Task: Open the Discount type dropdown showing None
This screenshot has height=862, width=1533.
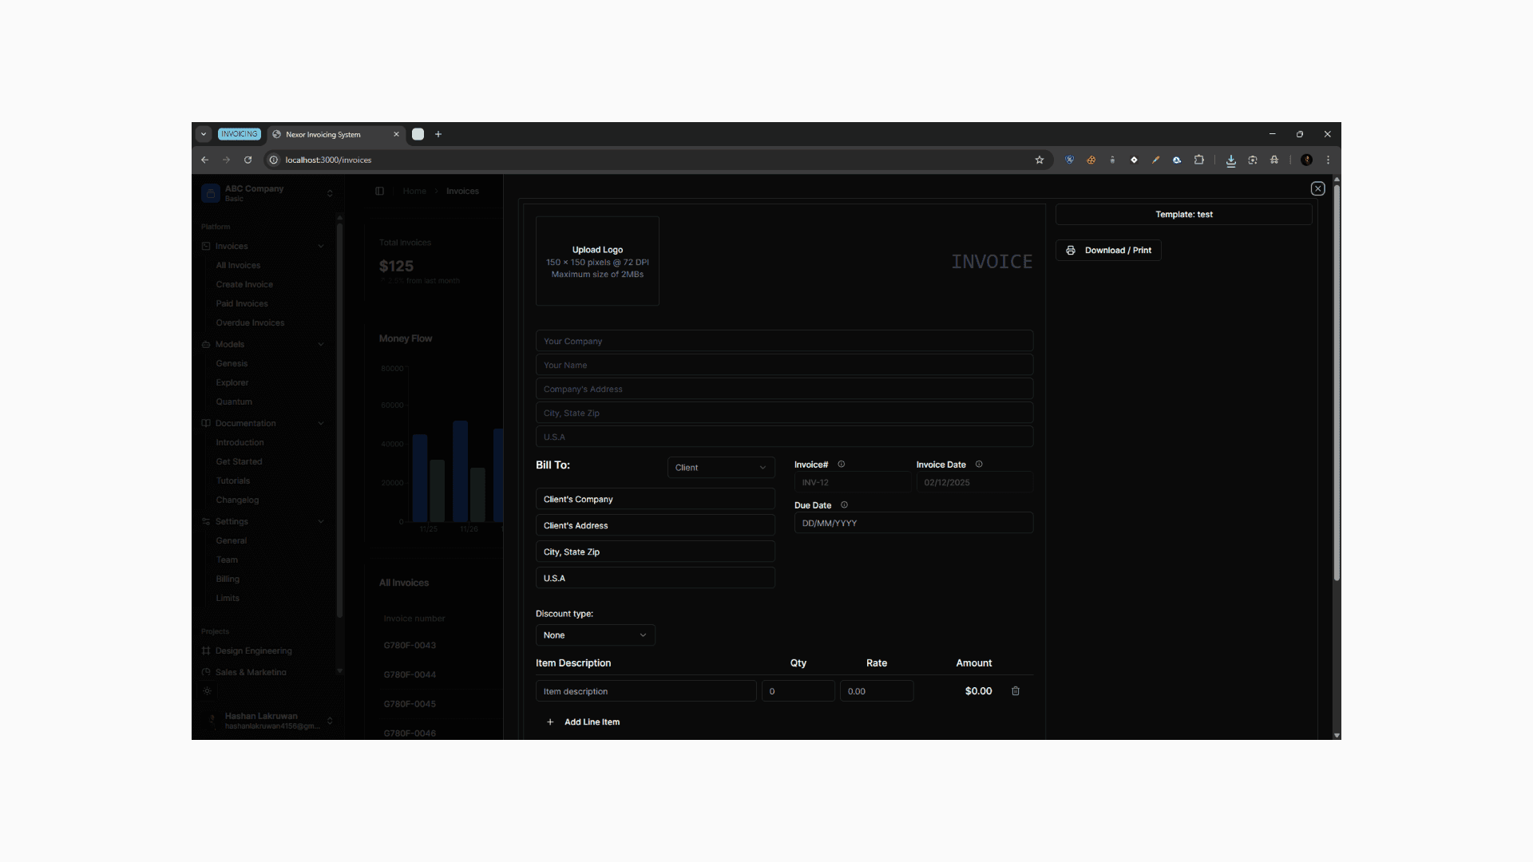Action: [x=595, y=635]
